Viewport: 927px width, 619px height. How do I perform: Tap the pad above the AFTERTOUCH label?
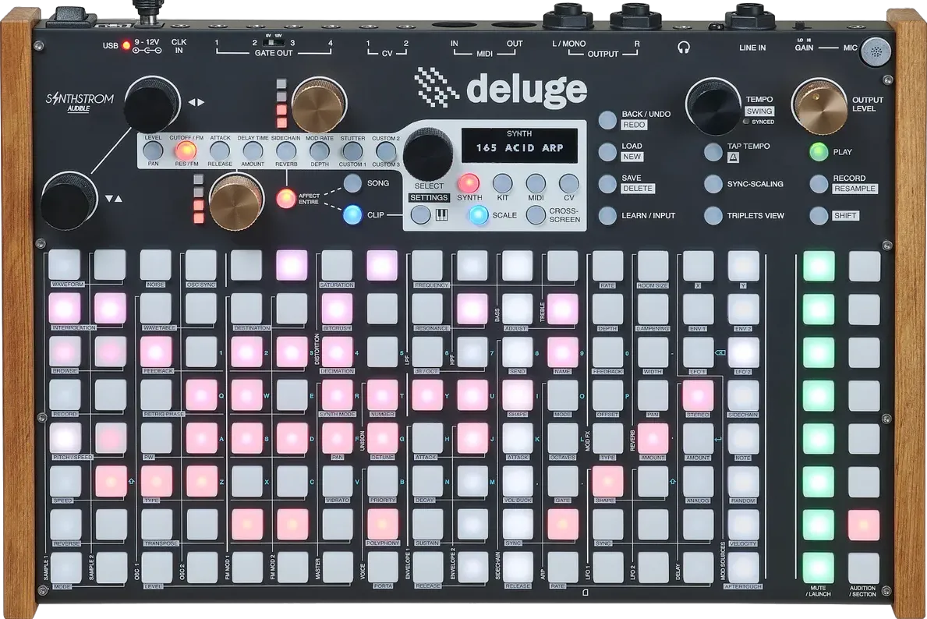[743, 568]
